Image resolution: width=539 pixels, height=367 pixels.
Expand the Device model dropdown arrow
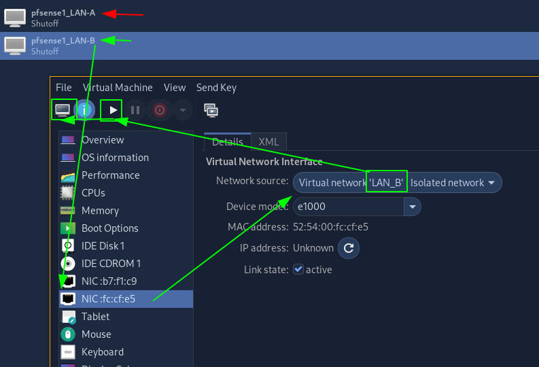pos(413,207)
